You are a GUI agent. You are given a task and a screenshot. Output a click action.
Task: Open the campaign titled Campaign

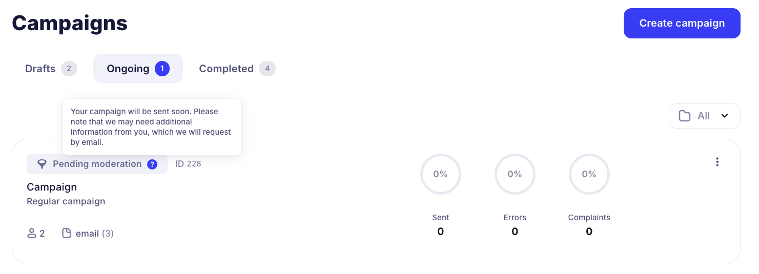coord(52,187)
